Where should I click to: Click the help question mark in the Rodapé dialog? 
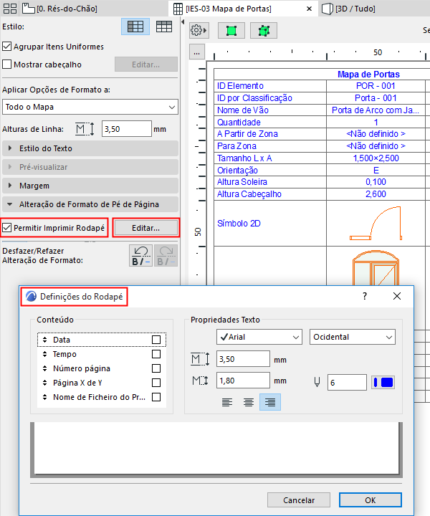coord(365,296)
